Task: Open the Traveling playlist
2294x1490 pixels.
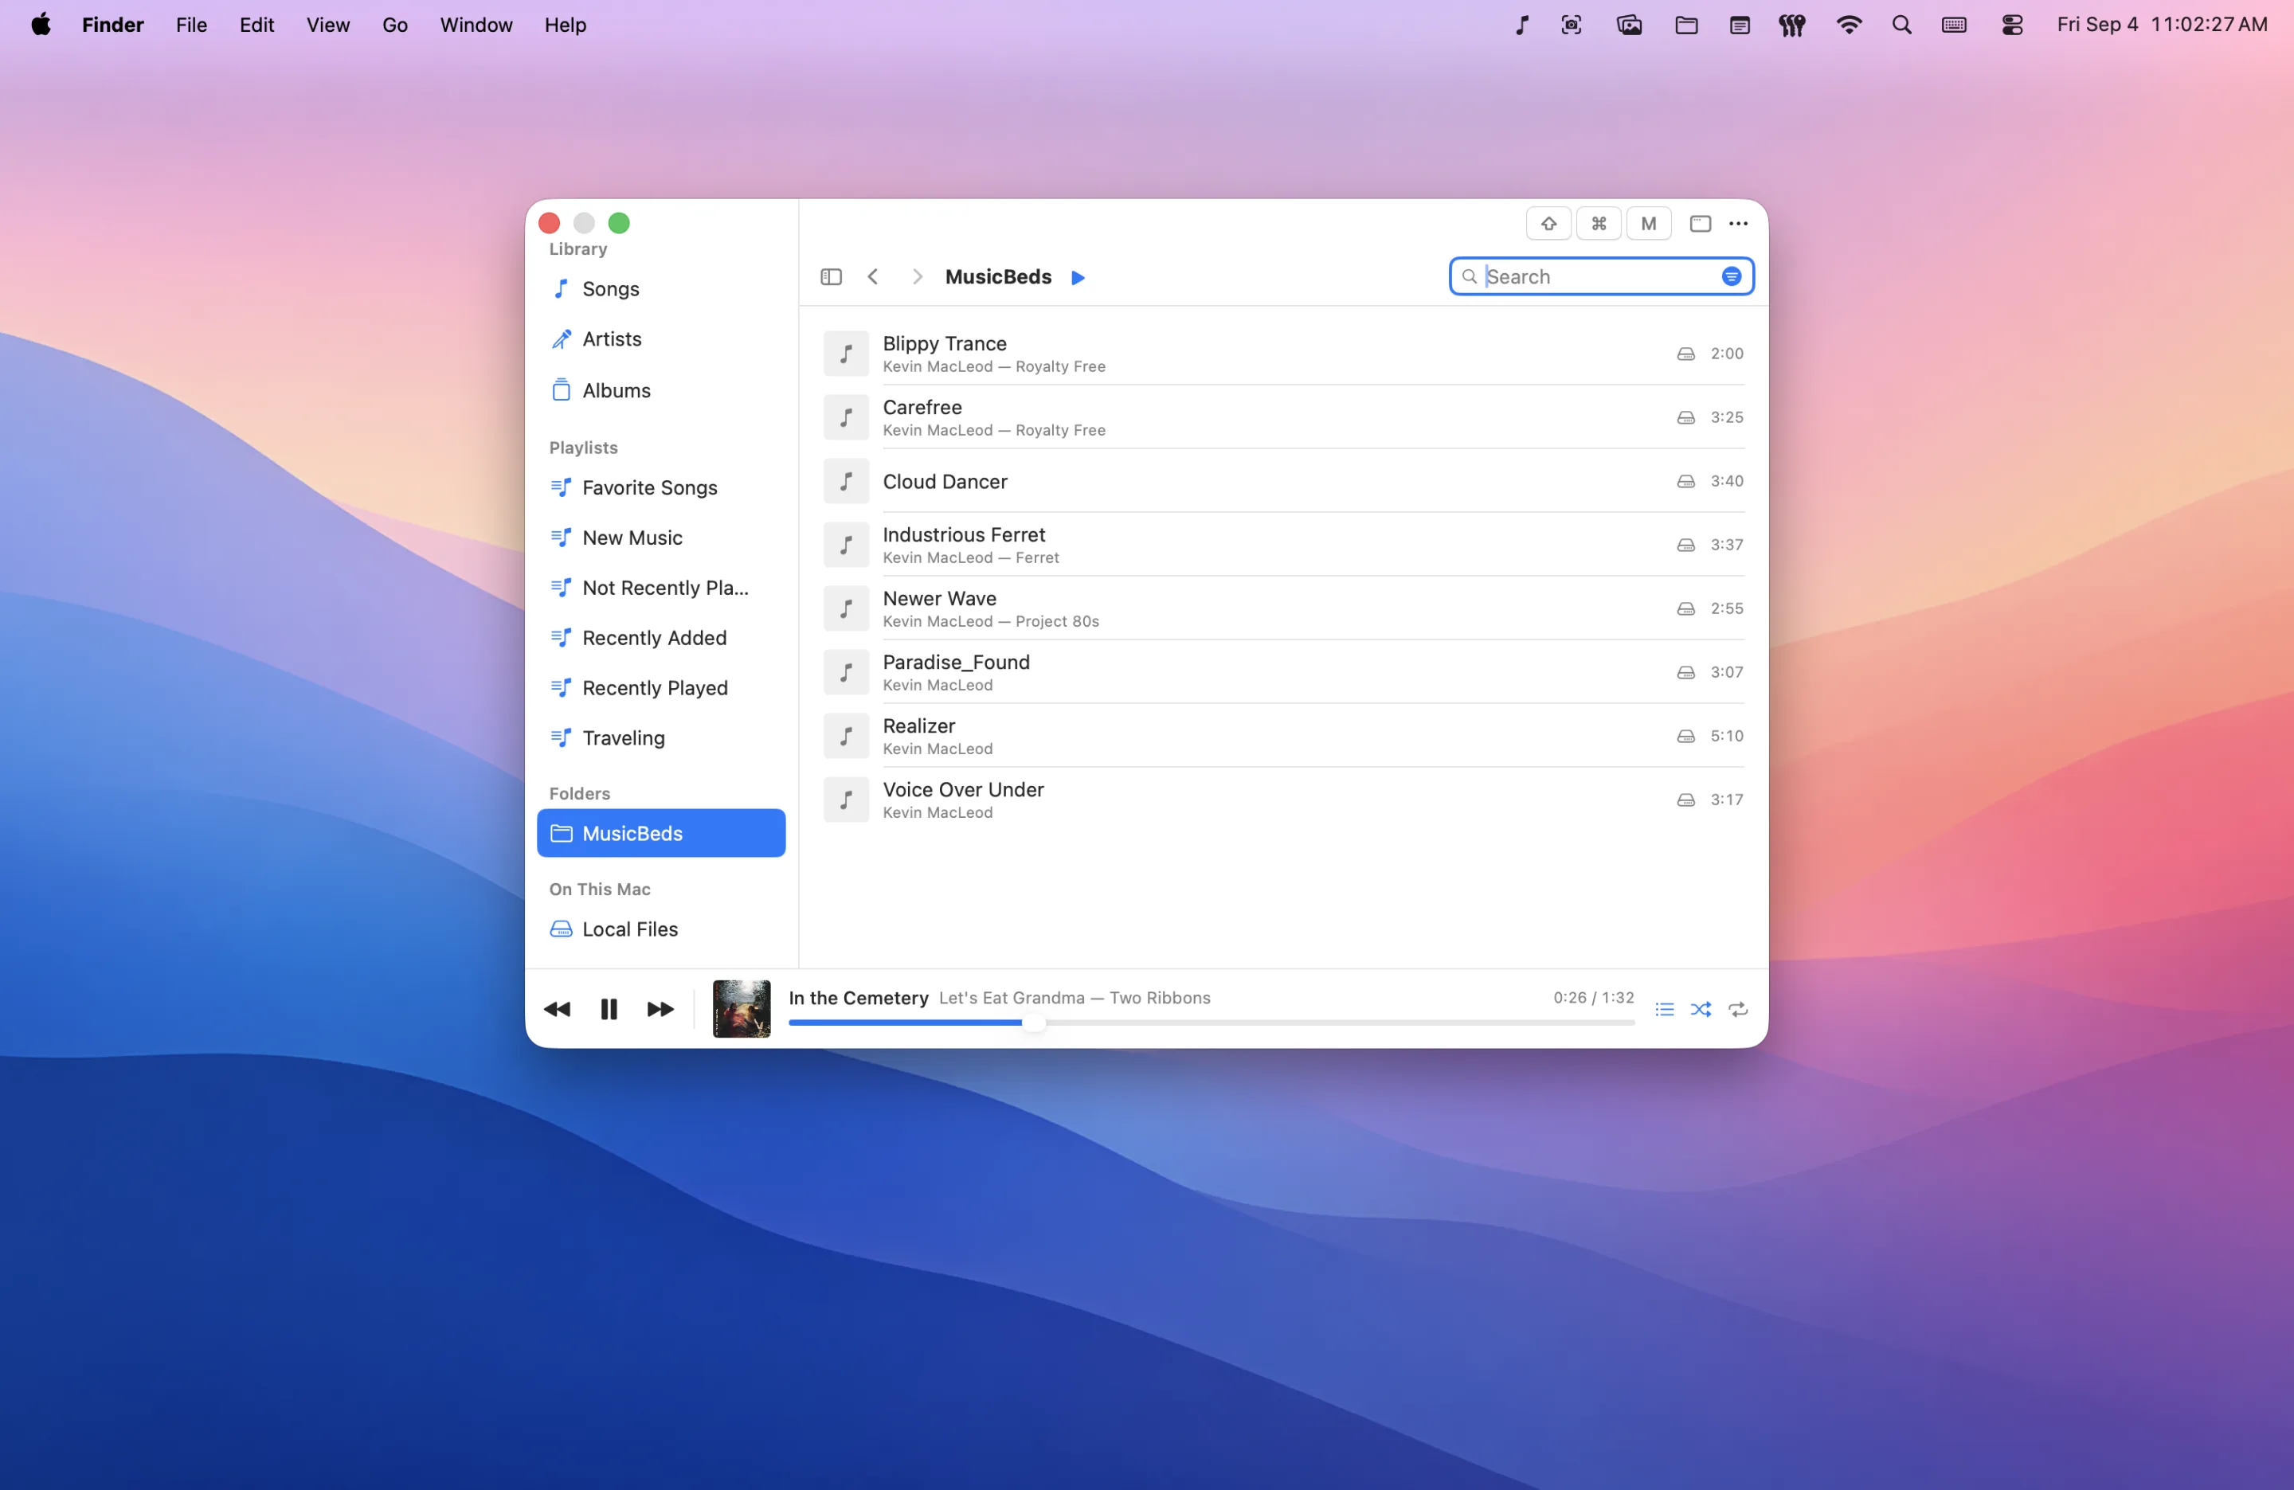Action: point(660,738)
